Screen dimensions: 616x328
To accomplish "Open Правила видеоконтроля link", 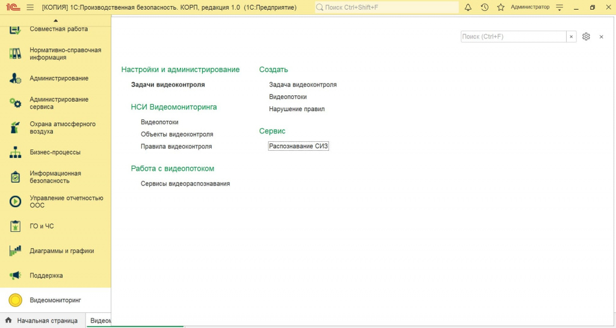I will [176, 147].
